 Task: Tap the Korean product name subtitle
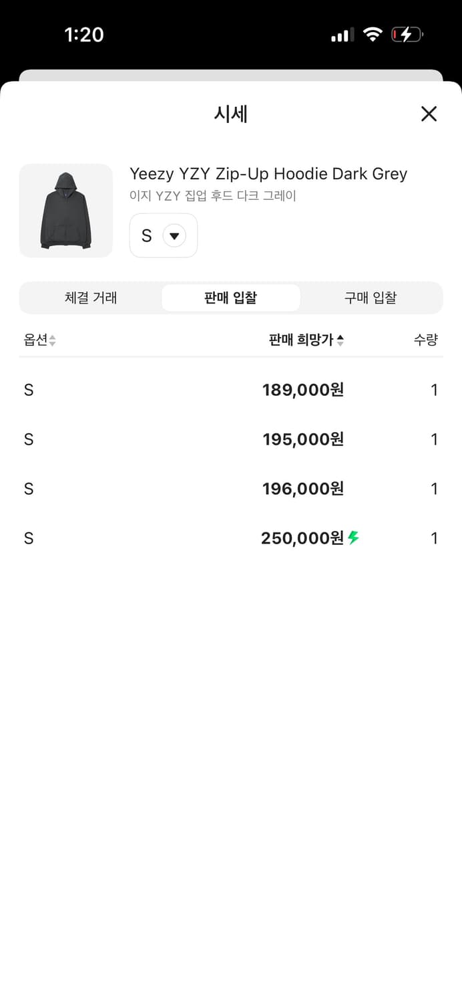(x=212, y=196)
